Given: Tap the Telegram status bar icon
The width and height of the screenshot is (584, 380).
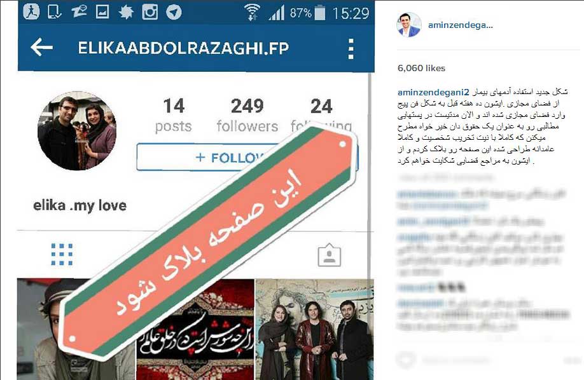Looking at the screenshot, I should point(174,12).
